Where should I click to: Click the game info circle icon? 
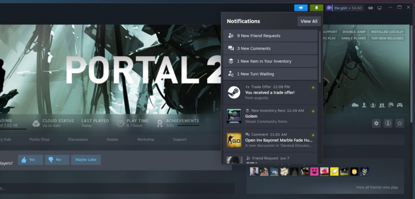[x=388, y=123]
